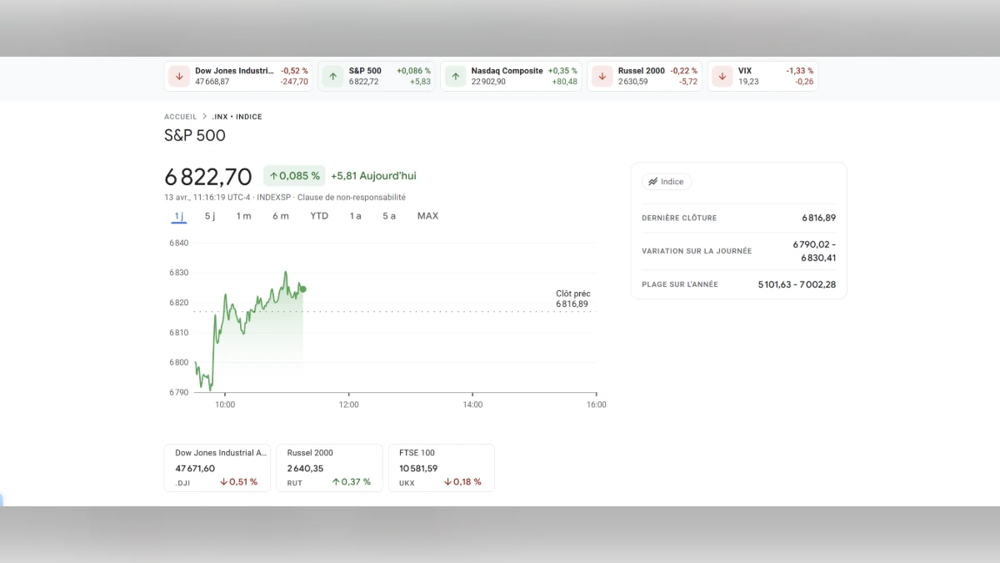Navigate to ACCUEIL via the breadcrumb
Image resolution: width=1000 pixels, height=563 pixels.
180,117
